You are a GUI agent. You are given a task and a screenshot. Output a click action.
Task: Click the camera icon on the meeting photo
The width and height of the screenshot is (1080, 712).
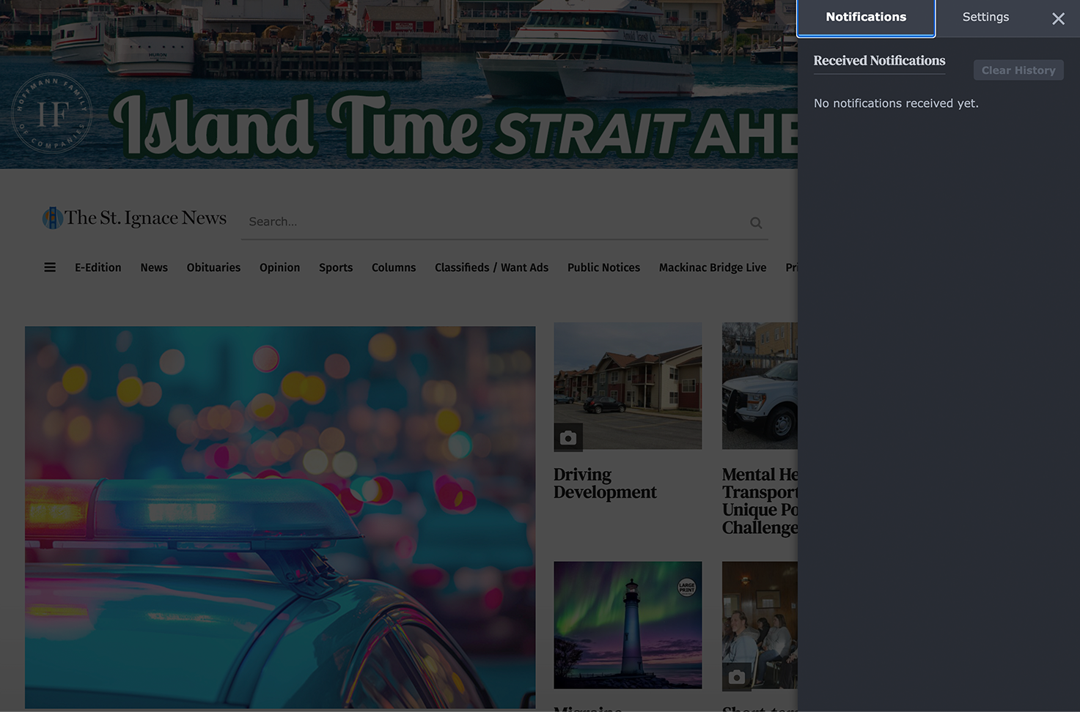737,677
